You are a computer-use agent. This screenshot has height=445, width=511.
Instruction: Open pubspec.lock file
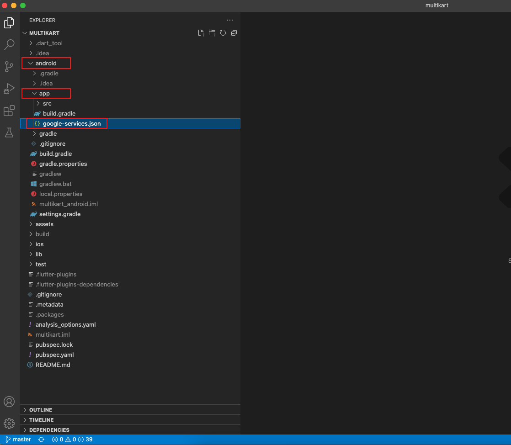tap(130, 344)
